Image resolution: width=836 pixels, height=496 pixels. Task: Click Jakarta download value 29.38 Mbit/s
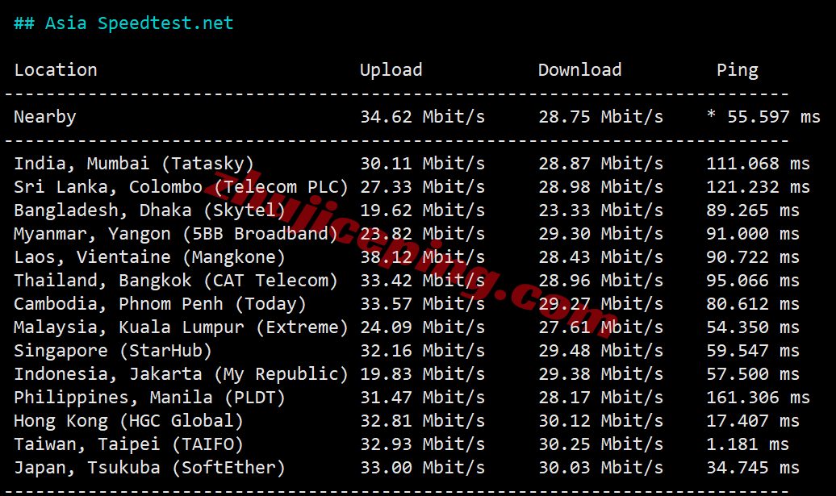tap(601, 374)
